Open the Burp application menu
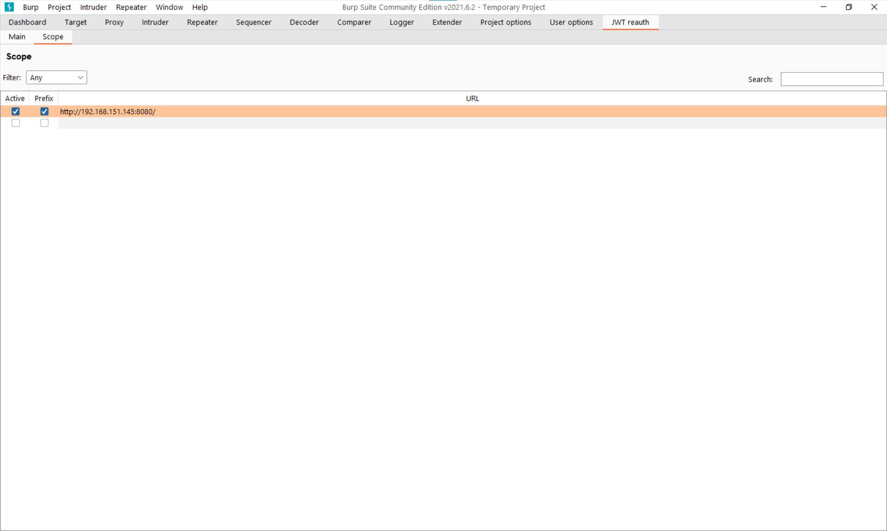The height and width of the screenshot is (531, 887). coord(30,7)
